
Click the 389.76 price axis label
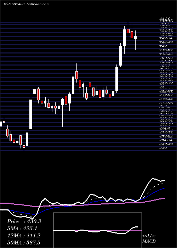point(166,82)
